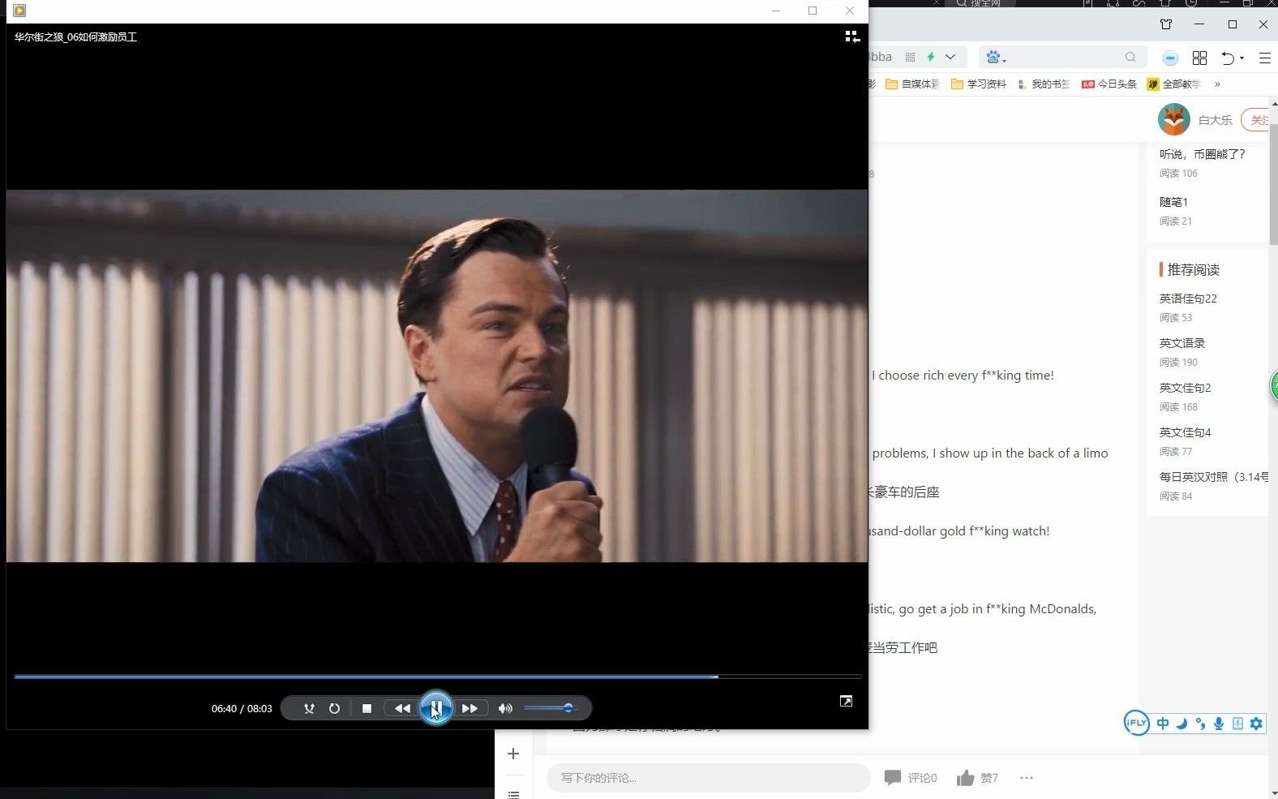Image resolution: width=1278 pixels, height=799 pixels.
Task: Click the blue ad-block extension icon
Action: [1170, 58]
